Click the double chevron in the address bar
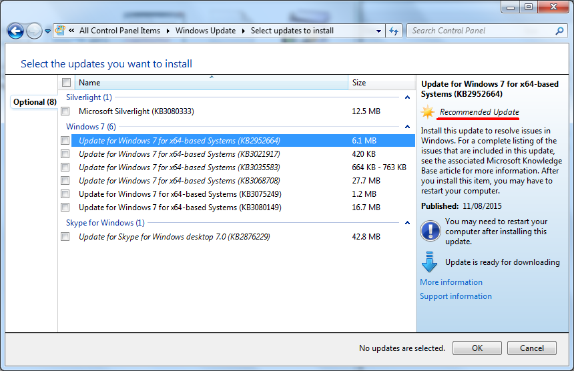This screenshot has width=574, height=371. [x=72, y=31]
